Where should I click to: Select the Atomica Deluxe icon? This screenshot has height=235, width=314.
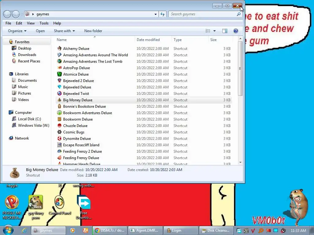59,74
